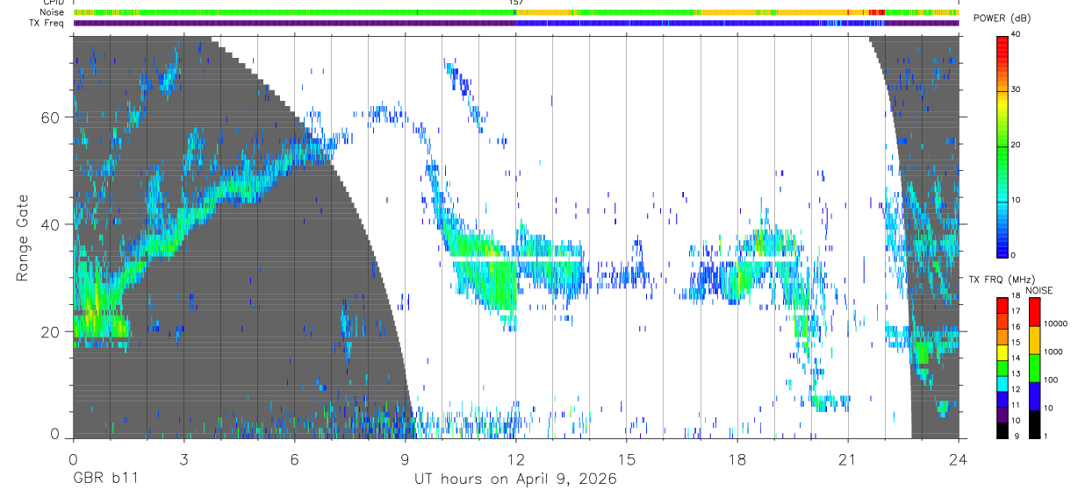Image resolution: width=1078 pixels, height=497 pixels.
Task: Click the 40 tick label on the Range Gate axis
Action: click(52, 225)
